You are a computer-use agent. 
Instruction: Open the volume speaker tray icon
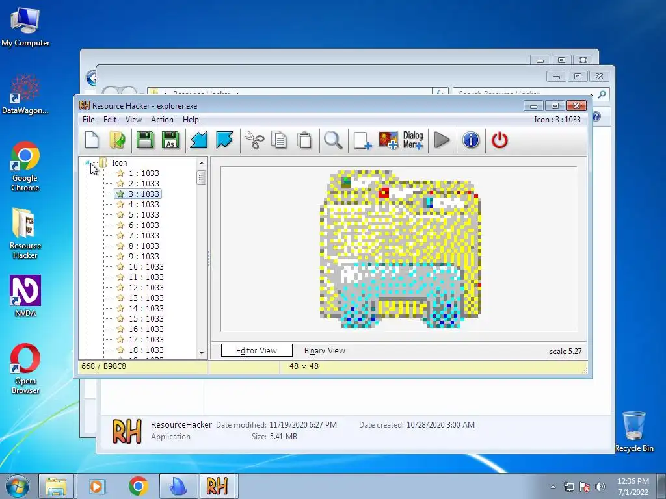click(600, 487)
